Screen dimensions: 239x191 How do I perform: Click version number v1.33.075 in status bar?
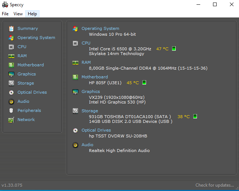12,185
